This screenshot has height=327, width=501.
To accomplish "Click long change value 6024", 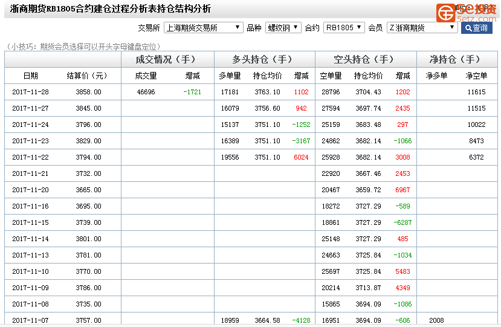I will [x=301, y=157].
